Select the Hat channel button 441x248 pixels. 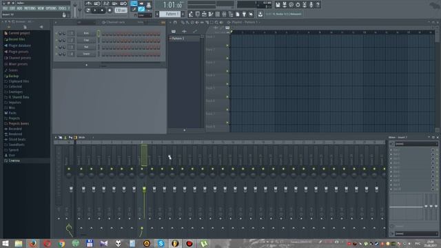click(86, 47)
